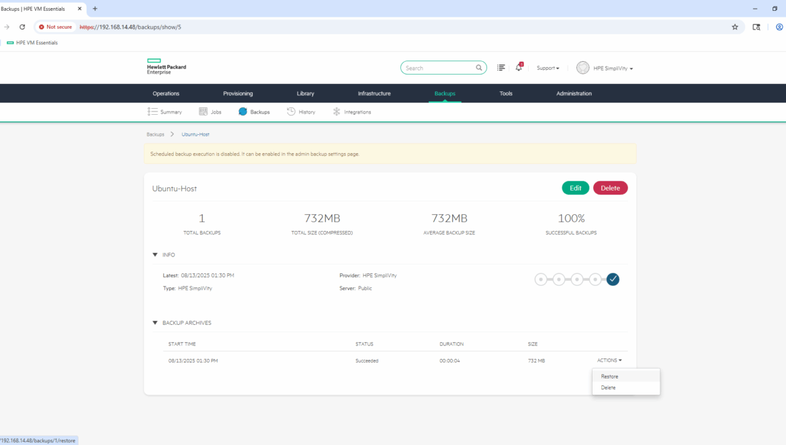786x445 pixels.
Task: Collapse the INFO section
Action: tap(155, 255)
